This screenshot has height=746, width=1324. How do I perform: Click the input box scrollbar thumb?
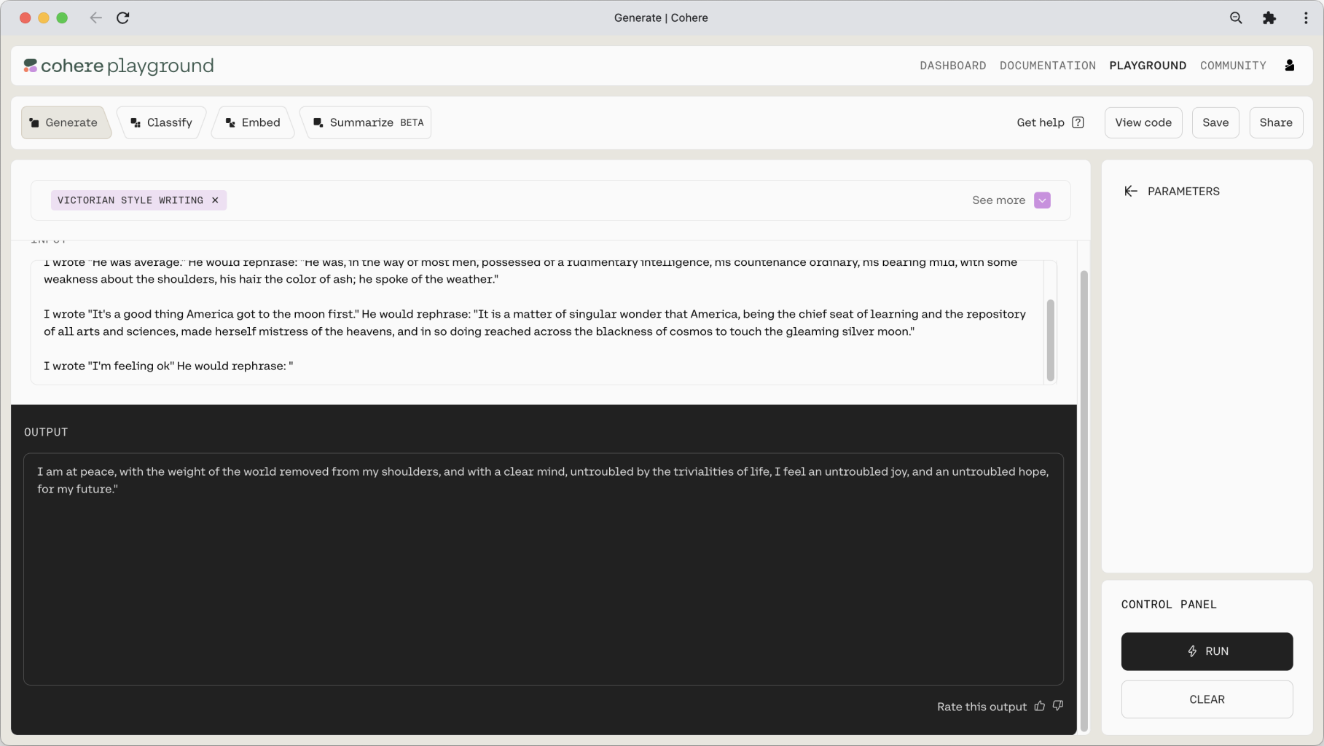pos(1050,339)
